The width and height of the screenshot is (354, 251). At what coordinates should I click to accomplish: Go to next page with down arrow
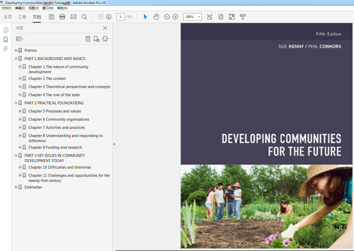click(x=109, y=17)
